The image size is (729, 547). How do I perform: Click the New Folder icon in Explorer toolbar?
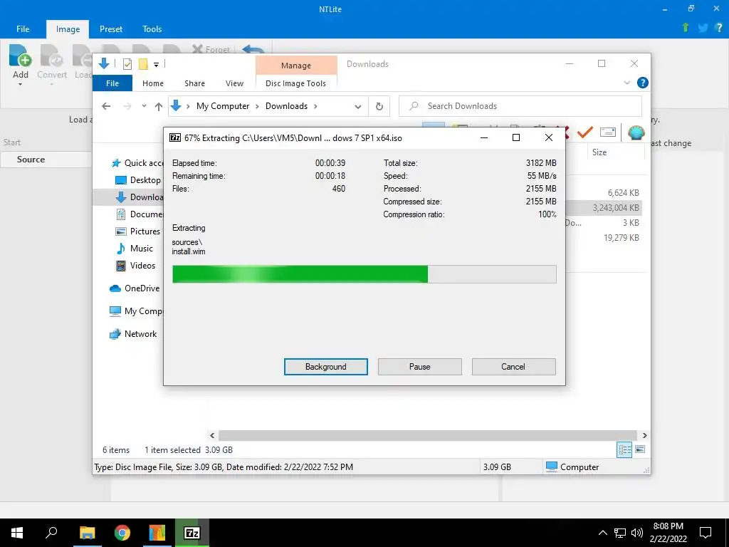143,63
